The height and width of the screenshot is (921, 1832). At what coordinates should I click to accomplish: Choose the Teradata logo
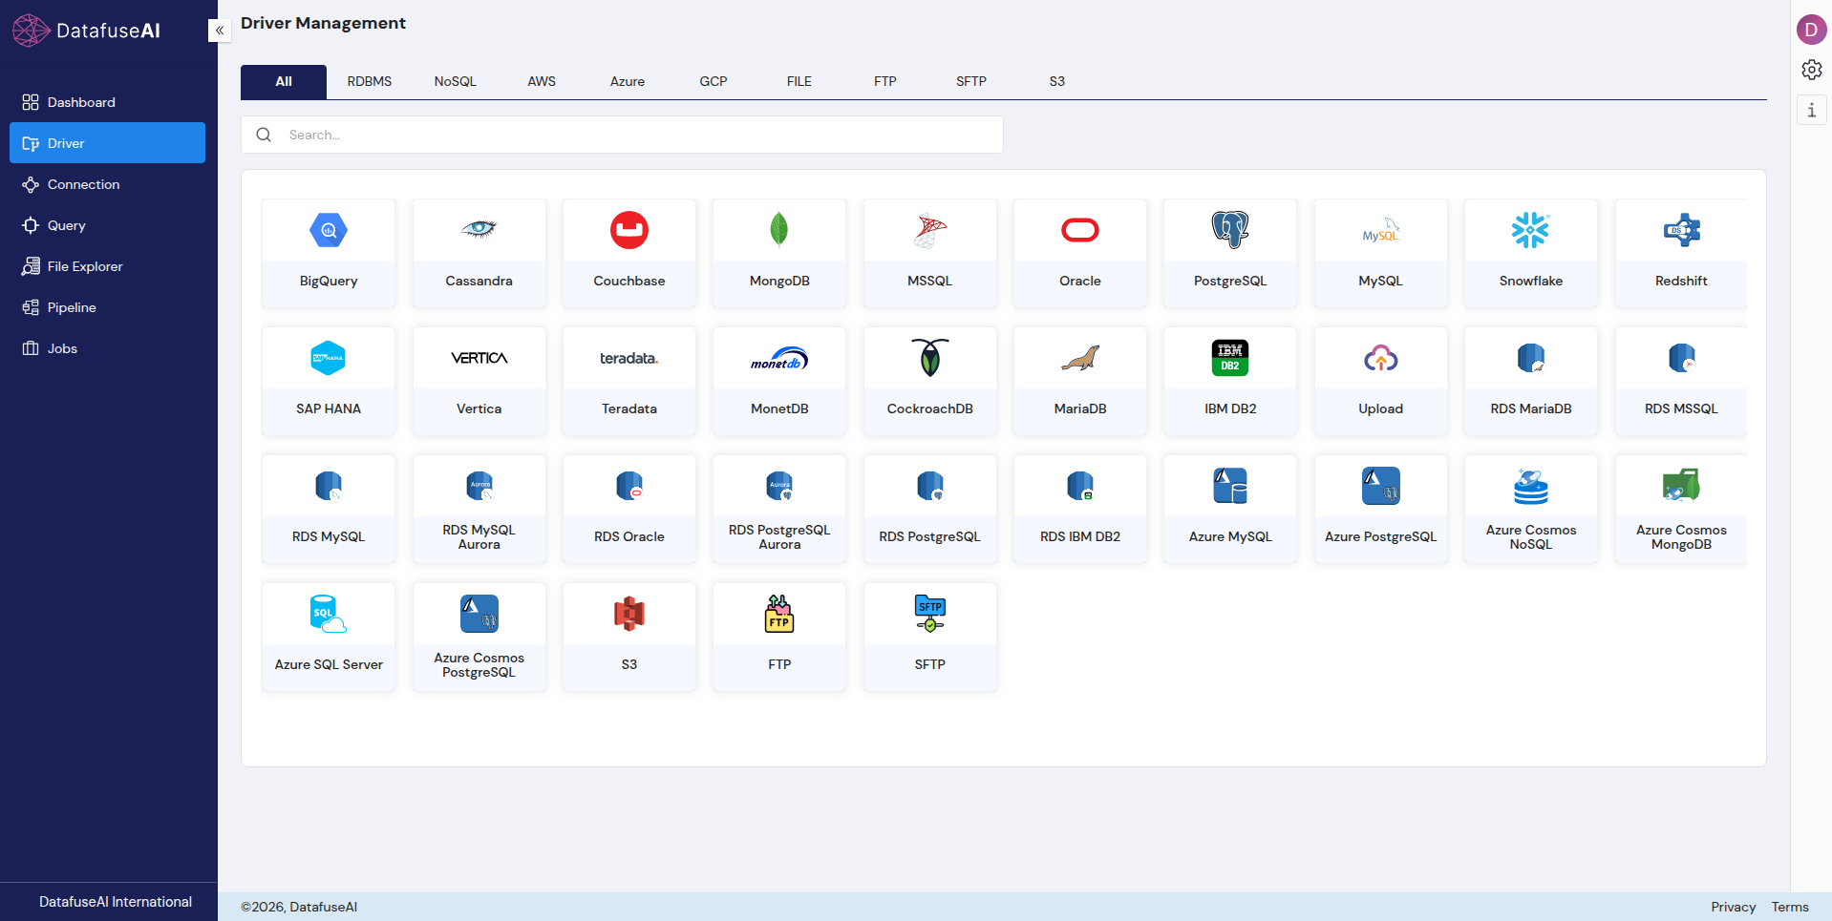click(629, 358)
